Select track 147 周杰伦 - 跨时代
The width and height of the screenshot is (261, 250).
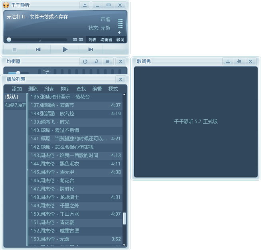click(x=75, y=189)
